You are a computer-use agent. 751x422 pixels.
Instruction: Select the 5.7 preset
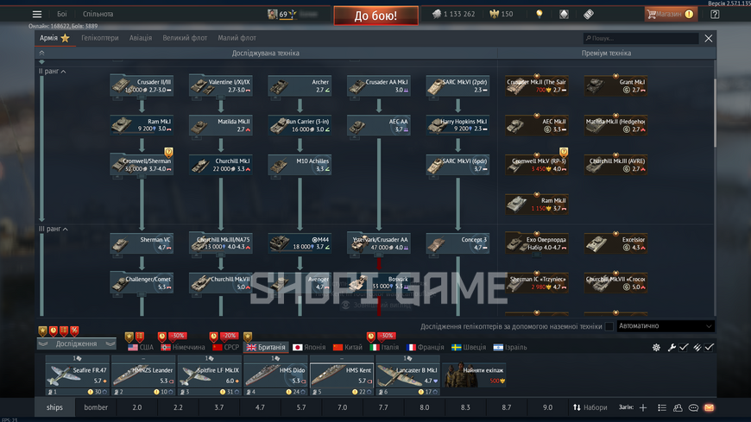pos(300,407)
